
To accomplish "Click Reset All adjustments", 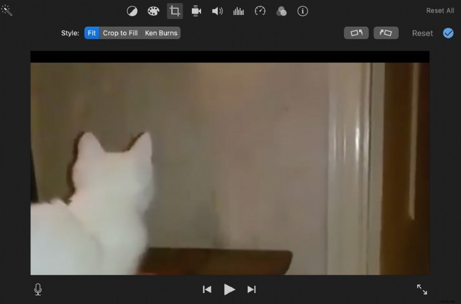I will [440, 10].
